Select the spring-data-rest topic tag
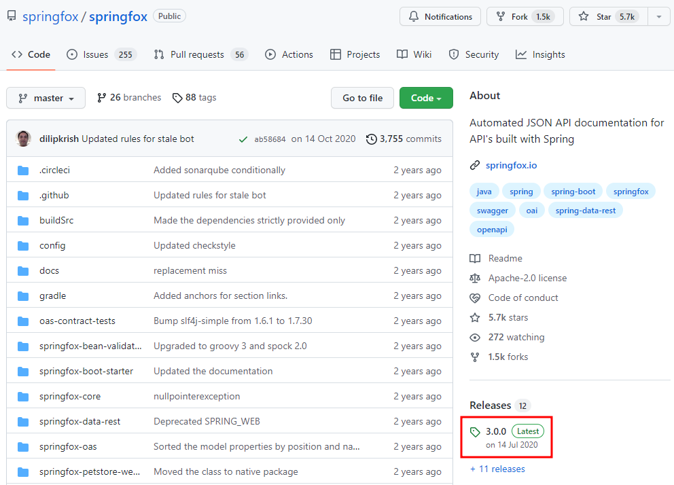674x485 pixels. pos(586,211)
